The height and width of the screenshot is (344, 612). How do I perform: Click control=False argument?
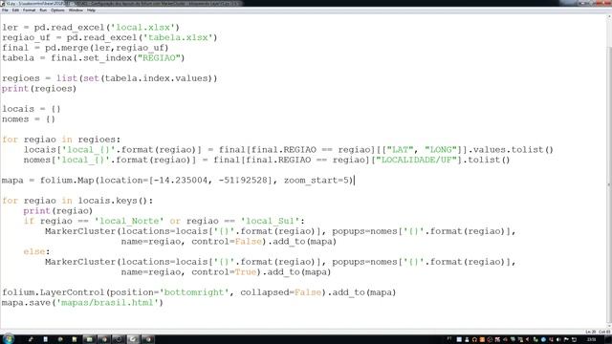(x=227, y=242)
